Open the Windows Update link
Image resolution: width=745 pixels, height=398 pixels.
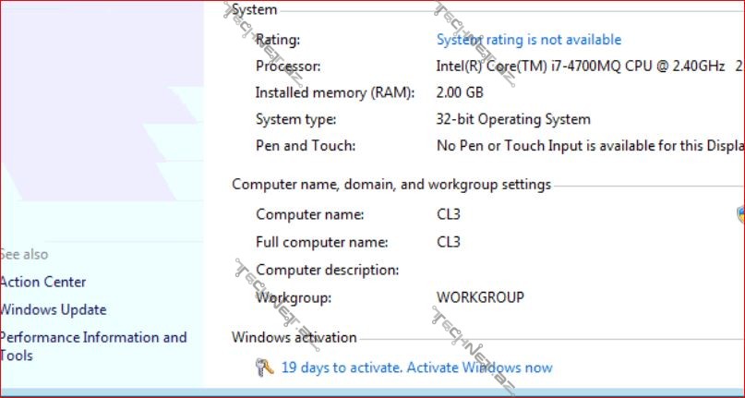point(53,310)
